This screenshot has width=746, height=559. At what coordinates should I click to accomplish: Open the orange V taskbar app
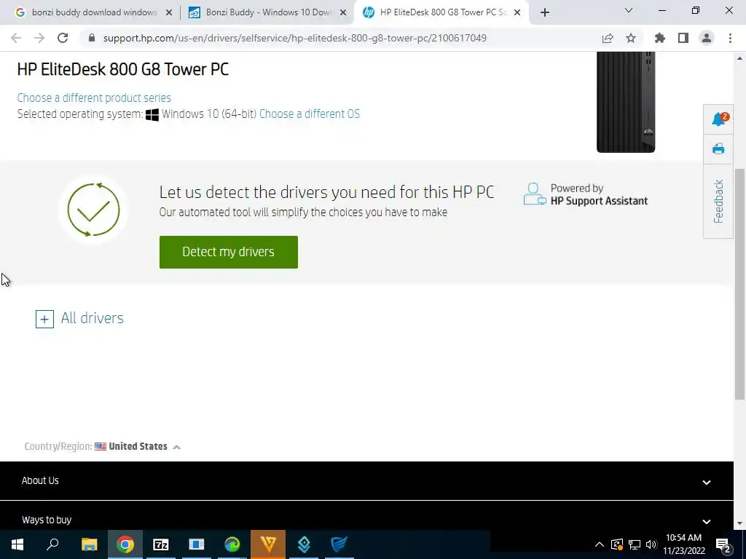(268, 544)
